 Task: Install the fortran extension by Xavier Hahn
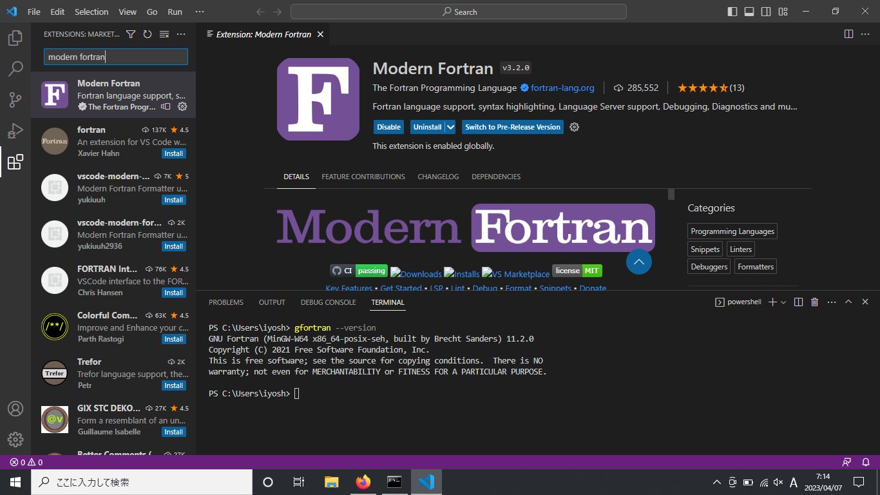(x=174, y=153)
